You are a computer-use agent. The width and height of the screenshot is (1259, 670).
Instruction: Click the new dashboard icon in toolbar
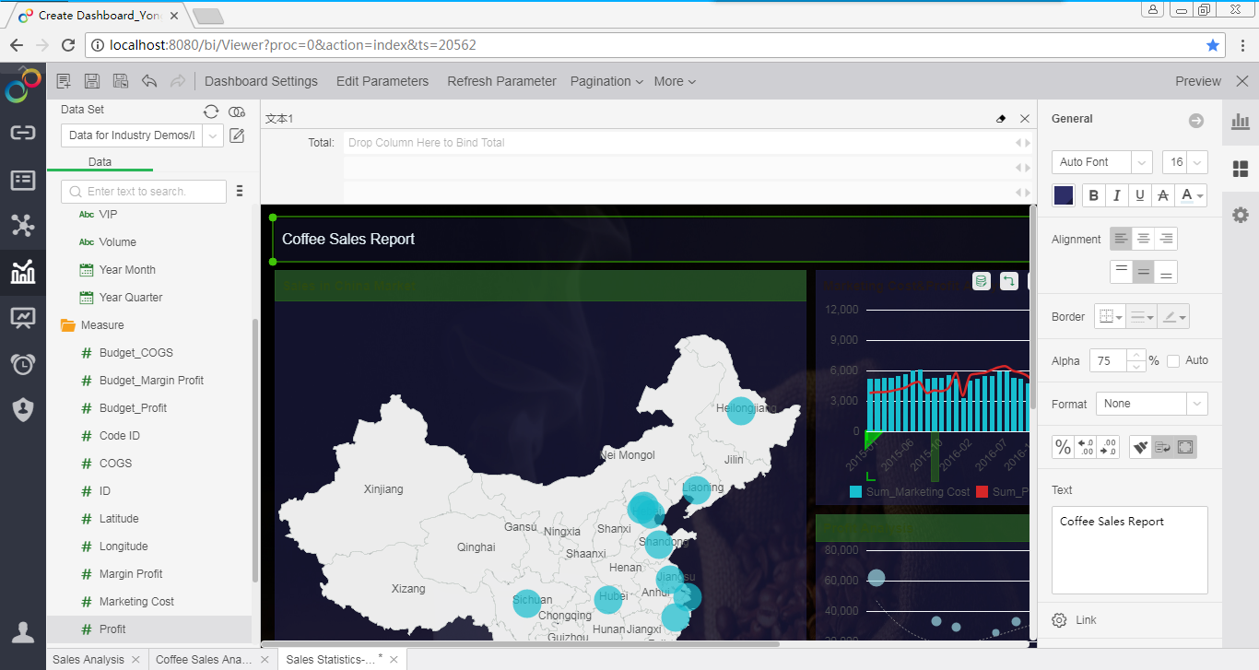(x=64, y=81)
